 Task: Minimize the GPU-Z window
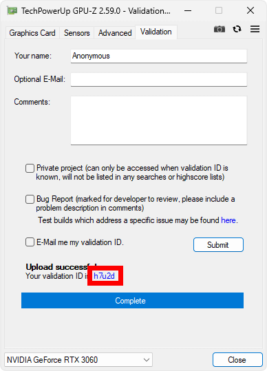point(188,10)
